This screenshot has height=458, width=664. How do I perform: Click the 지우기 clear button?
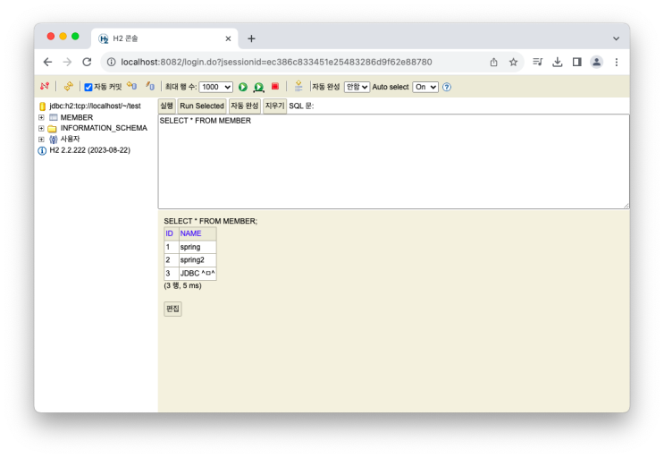click(x=274, y=106)
